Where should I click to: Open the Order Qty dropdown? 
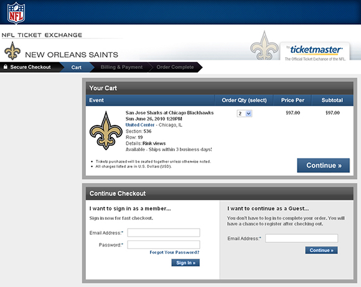245,114
